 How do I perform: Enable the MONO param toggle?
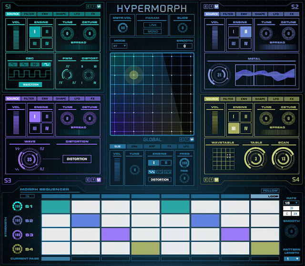click(152, 31)
